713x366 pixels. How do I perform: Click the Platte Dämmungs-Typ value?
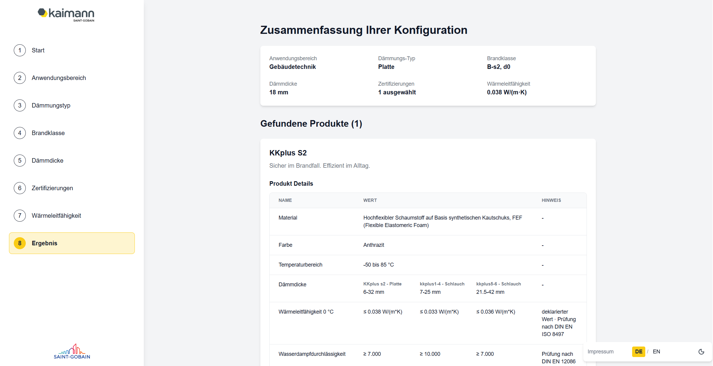point(386,67)
